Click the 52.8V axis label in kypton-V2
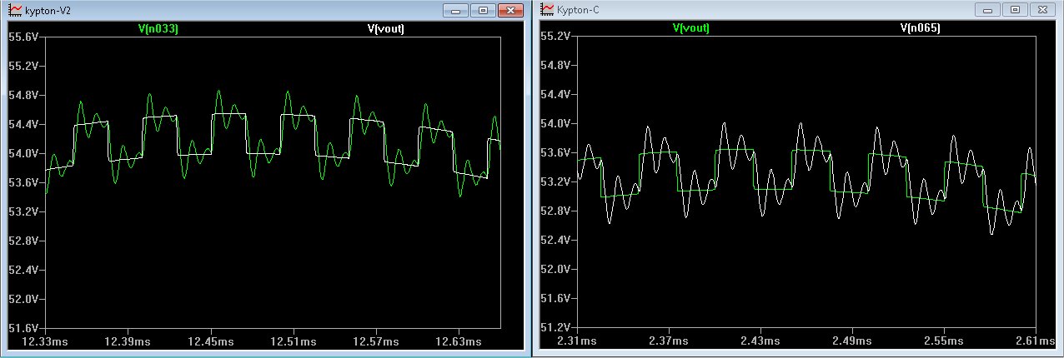 click(x=23, y=241)
